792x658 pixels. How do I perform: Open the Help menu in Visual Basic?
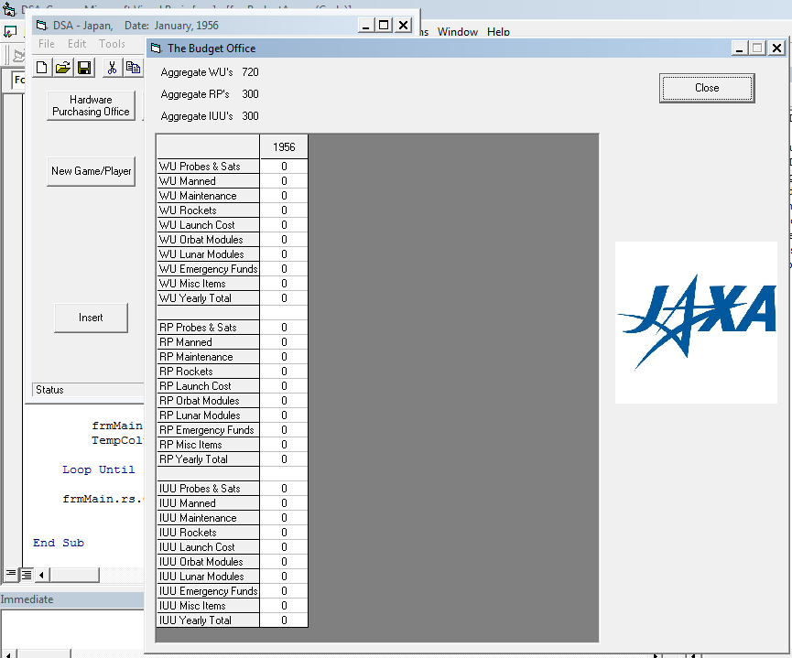pos(498,32)
